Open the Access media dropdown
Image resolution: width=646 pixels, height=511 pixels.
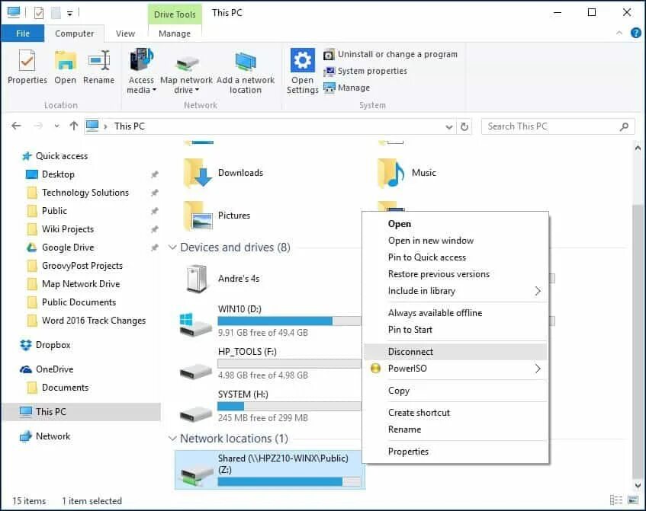coord(141,71)
